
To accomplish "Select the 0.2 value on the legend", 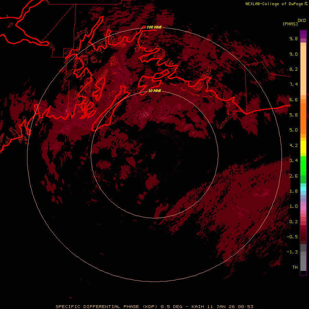I will pyautogui.click(x=294, y=222).
